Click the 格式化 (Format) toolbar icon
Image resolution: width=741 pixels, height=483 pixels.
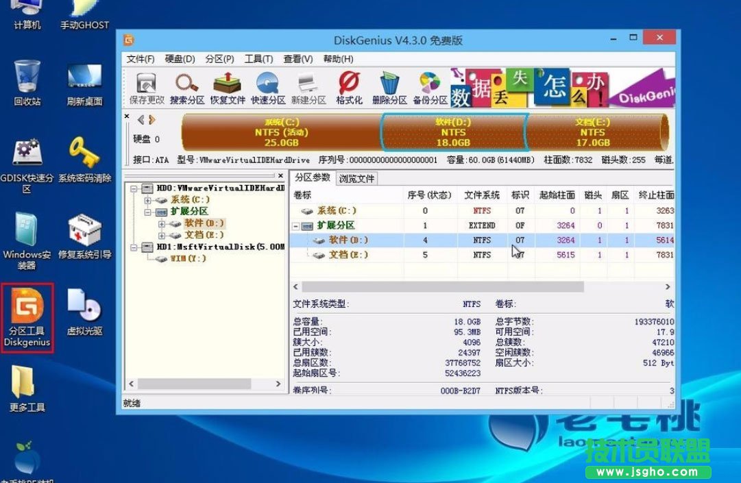click(x=348, y=85)
